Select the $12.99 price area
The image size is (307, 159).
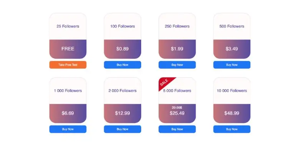click(122, 113)
